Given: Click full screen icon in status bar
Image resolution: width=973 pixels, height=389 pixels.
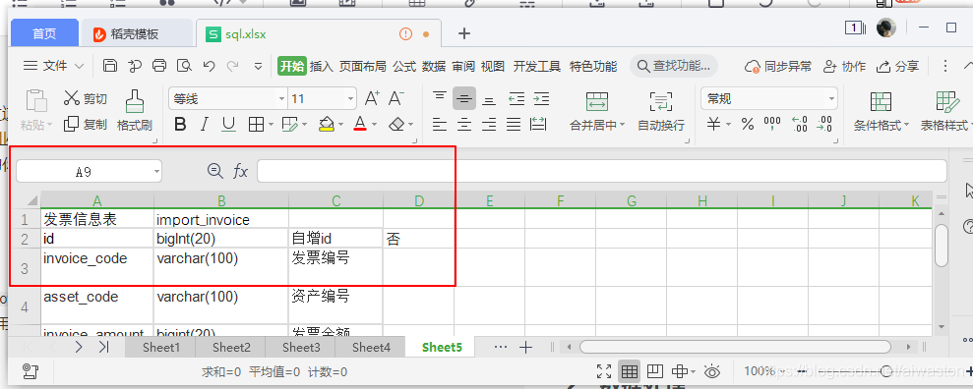Looking at the screenshot, I should pyautogui.click(x=604, y=371).
